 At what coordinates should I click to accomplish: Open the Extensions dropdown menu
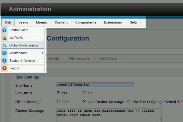113,22
